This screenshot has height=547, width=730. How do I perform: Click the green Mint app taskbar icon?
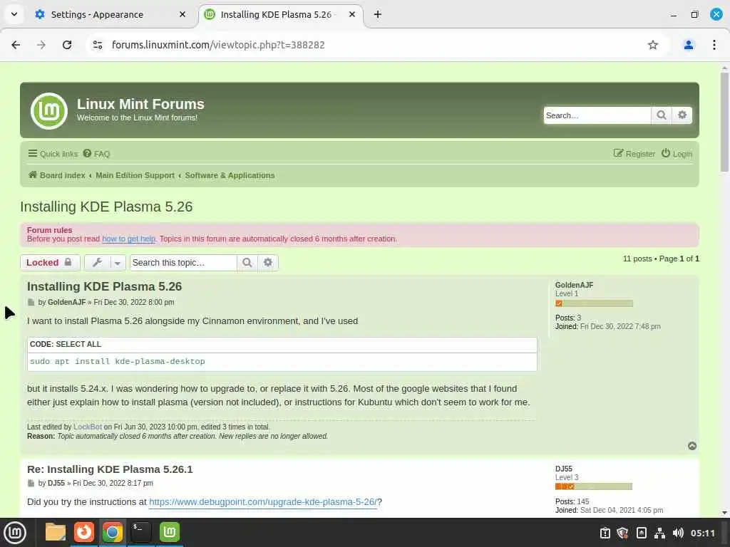170,532
